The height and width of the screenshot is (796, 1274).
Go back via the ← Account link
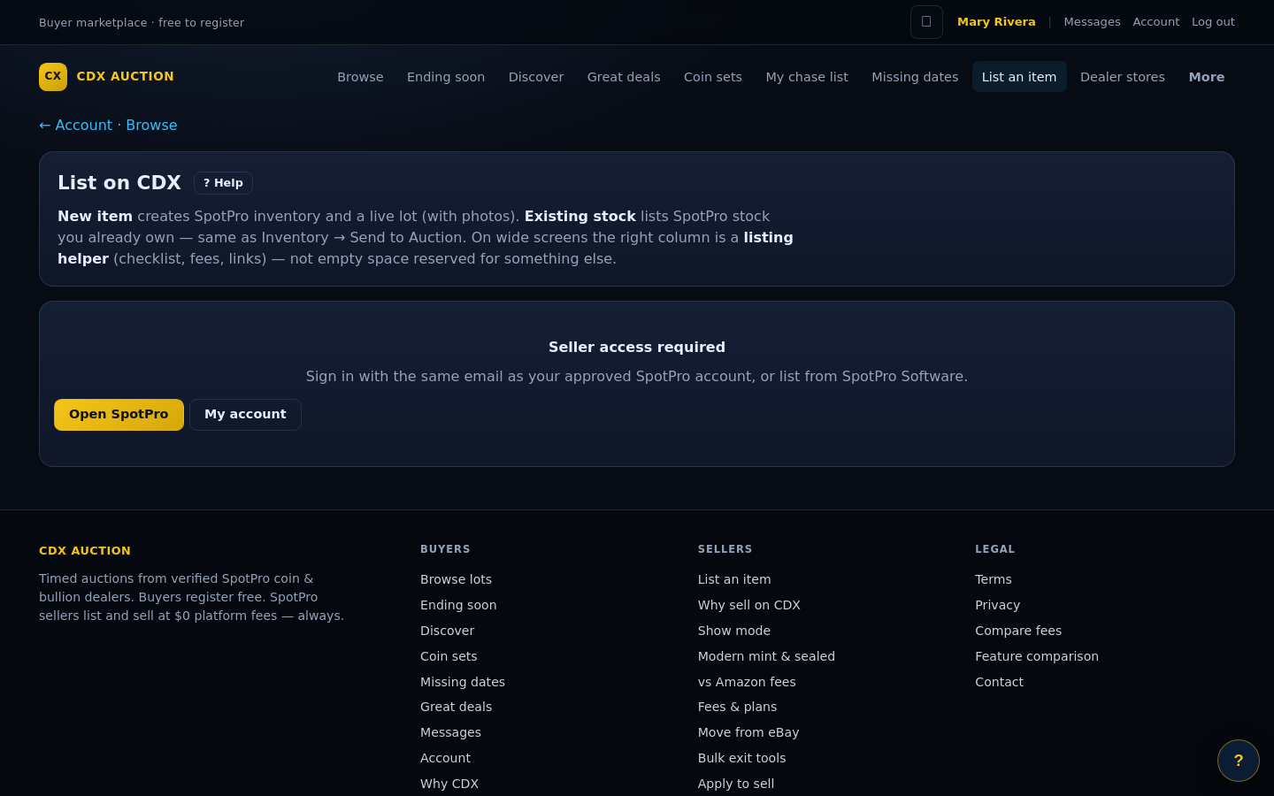[76, 126]
